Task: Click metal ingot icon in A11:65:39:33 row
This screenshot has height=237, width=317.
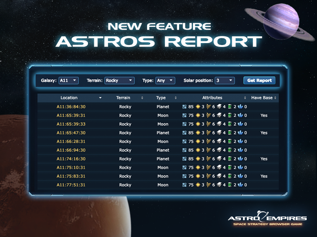Action: click(219, 124)
